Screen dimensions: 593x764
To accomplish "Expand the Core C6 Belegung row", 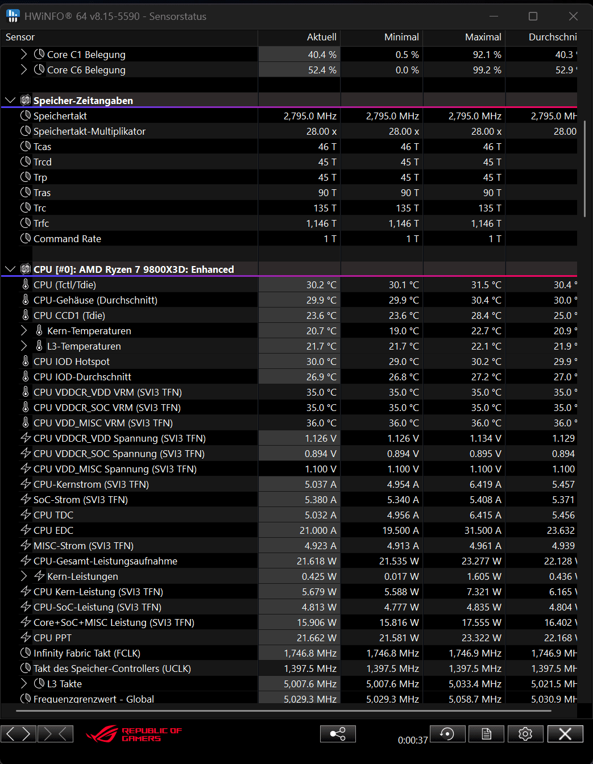I will pos(23,70).
